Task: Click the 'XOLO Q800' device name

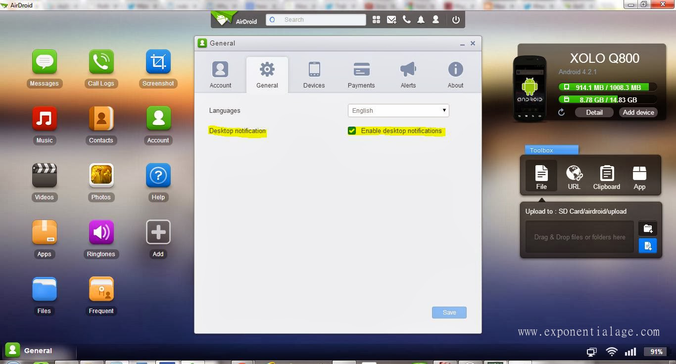Action: (605, 58)
